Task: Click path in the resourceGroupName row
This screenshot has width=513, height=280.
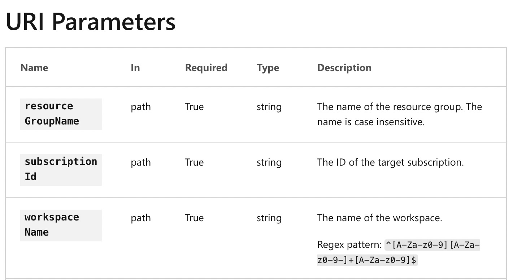Action: pyautogui.click(x=141, y=107)
